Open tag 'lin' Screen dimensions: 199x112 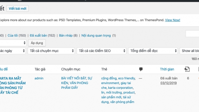pyautogui.click(x=103, y=92)
